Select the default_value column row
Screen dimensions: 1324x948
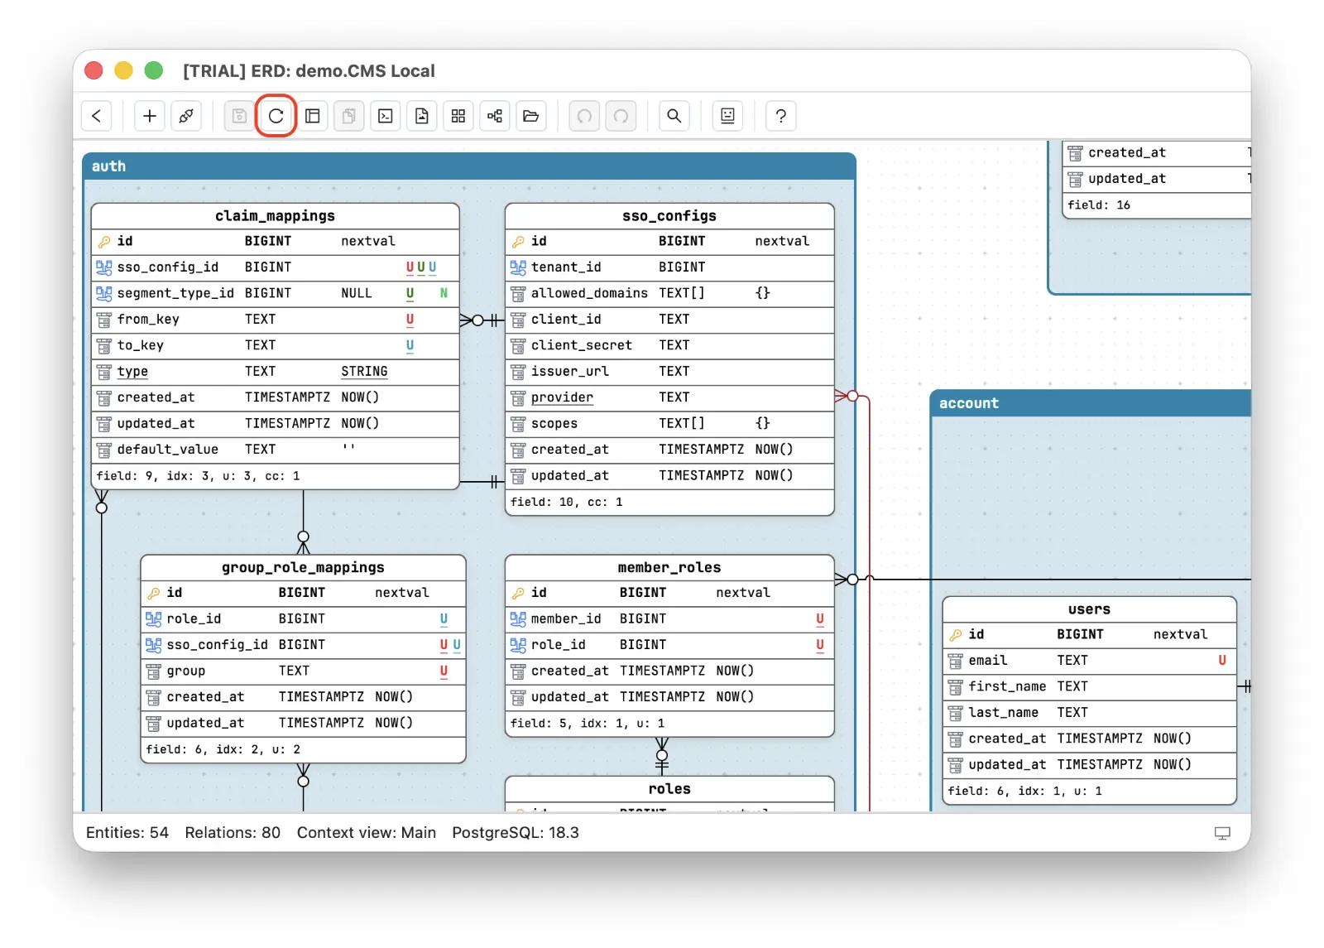click(x=275, y=450)
